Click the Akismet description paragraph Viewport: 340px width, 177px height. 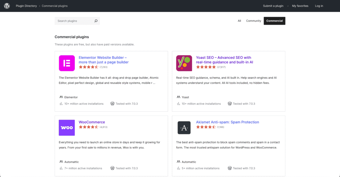(228, 145)
